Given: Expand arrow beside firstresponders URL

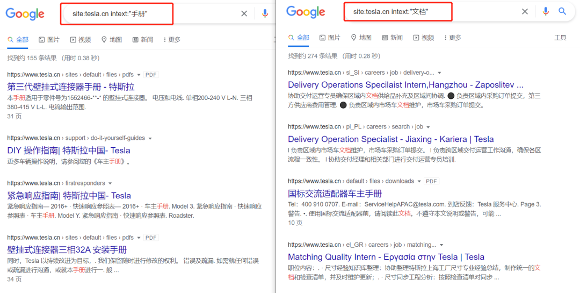Looking at the screenshot, I should point(110,183).
